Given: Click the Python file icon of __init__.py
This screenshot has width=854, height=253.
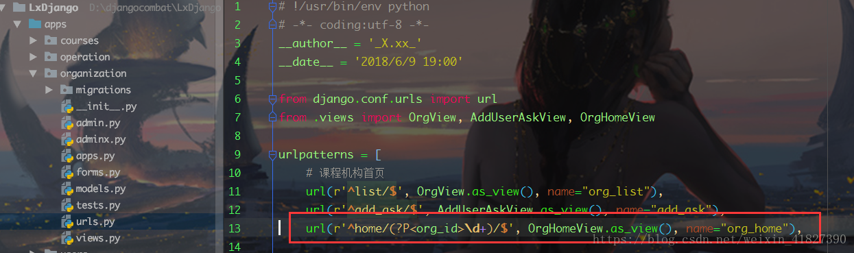Looking at the screenshot, I should point(67,106).
